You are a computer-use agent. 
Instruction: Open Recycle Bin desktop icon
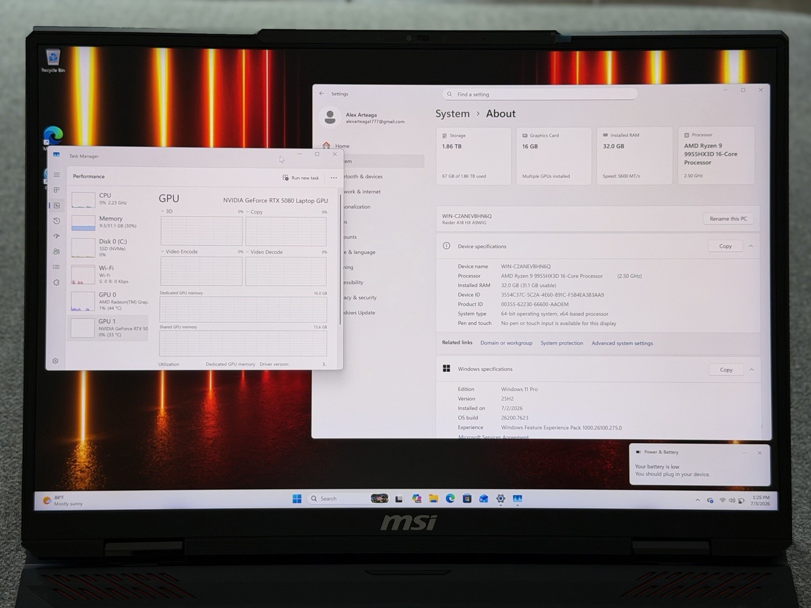[53, 61]
